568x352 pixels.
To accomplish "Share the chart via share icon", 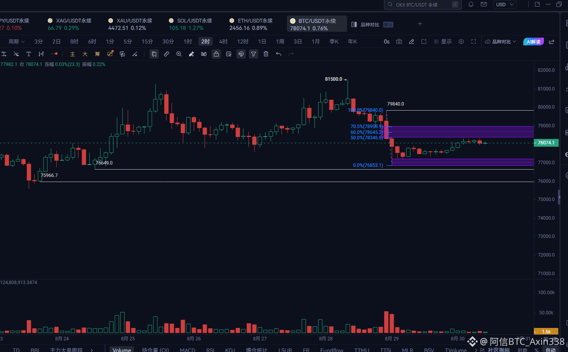I will click(552, 42).
